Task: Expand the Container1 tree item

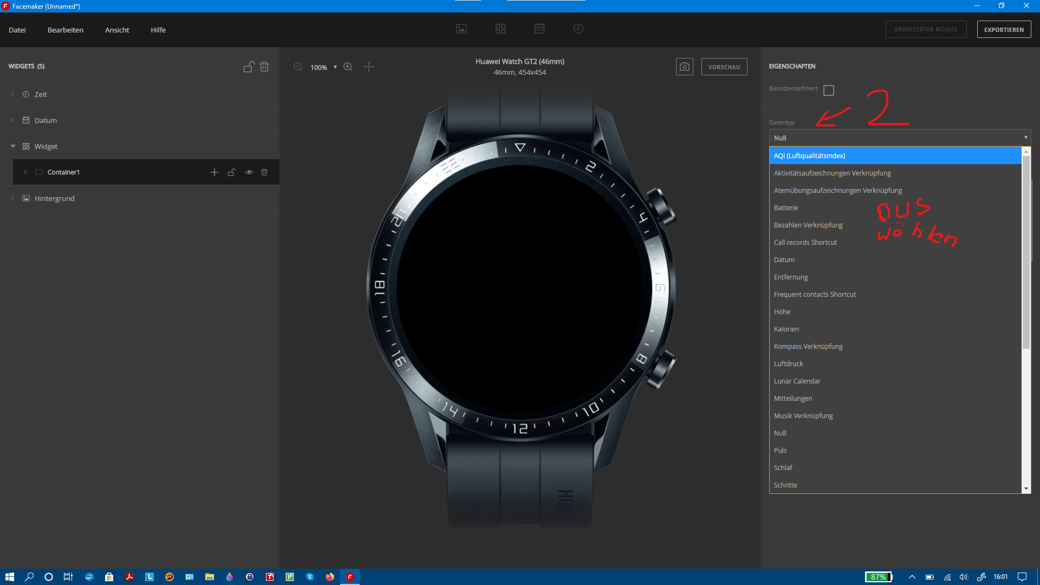Action: 25,172
